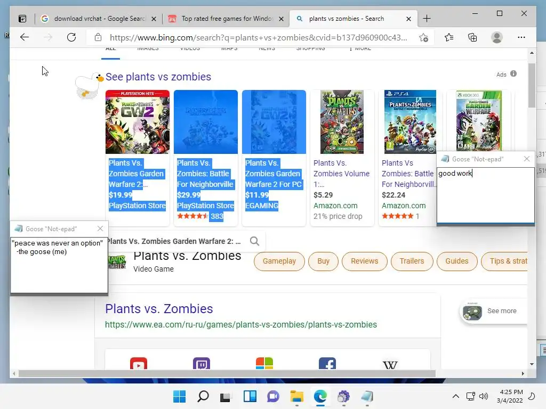Image resolution: width=546 pixels, height=409 pixels.
Task: Click the vertical scrollbar thumb
Action: click(x=532, y=85)
